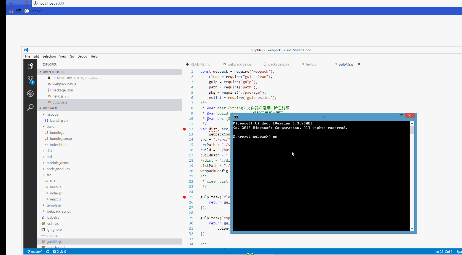
Task: Toggle the breakpoint on line 12
Action: [184, 129]
